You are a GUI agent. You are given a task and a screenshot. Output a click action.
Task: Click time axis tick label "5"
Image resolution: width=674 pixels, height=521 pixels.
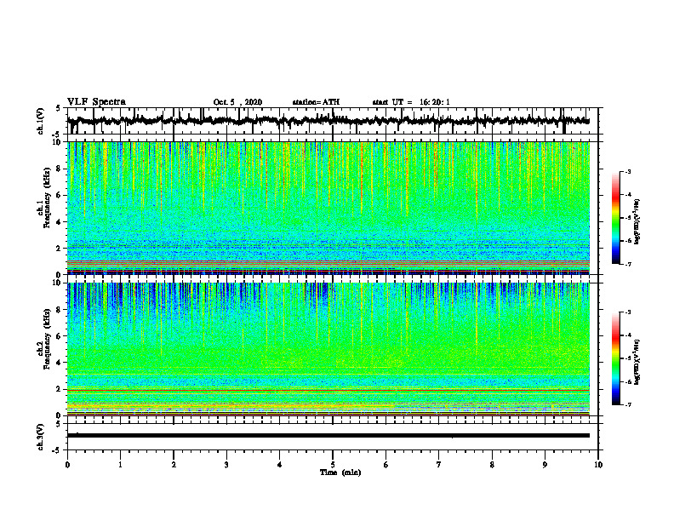[333, 465]
